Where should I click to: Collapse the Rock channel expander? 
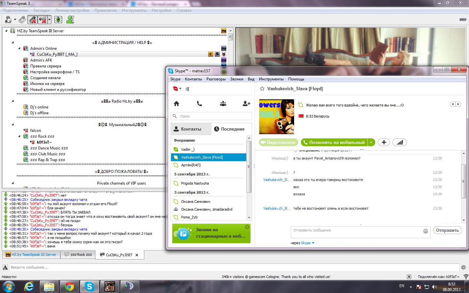click(x=19, y=136)
